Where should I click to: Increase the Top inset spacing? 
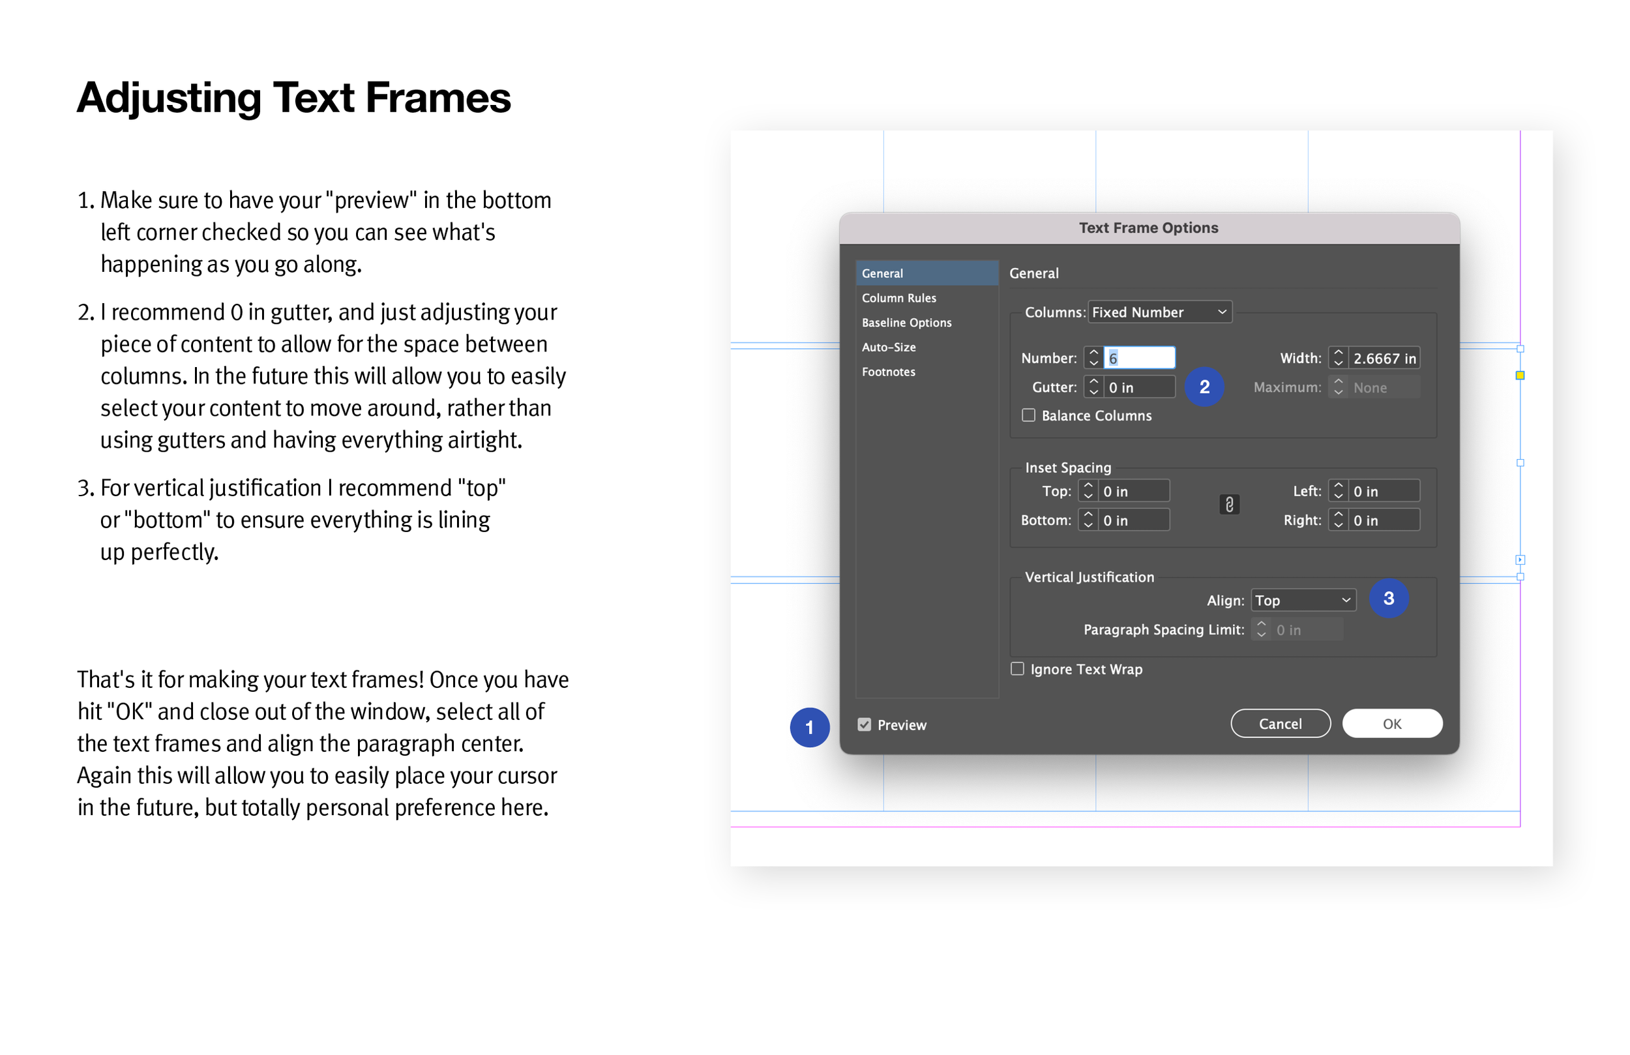tap(1088, 486)
